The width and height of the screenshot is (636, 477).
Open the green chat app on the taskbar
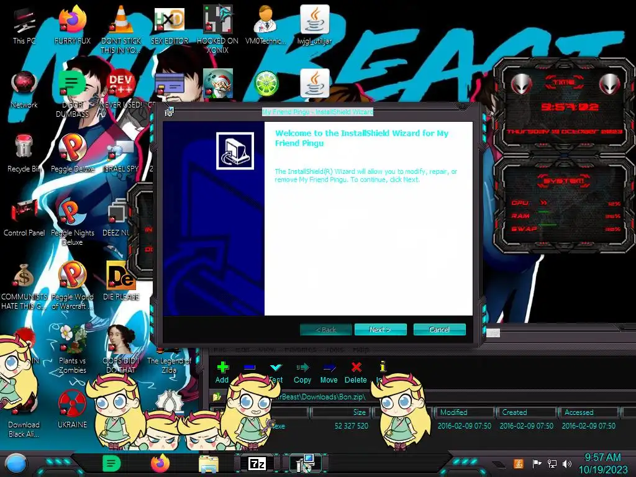111,463
